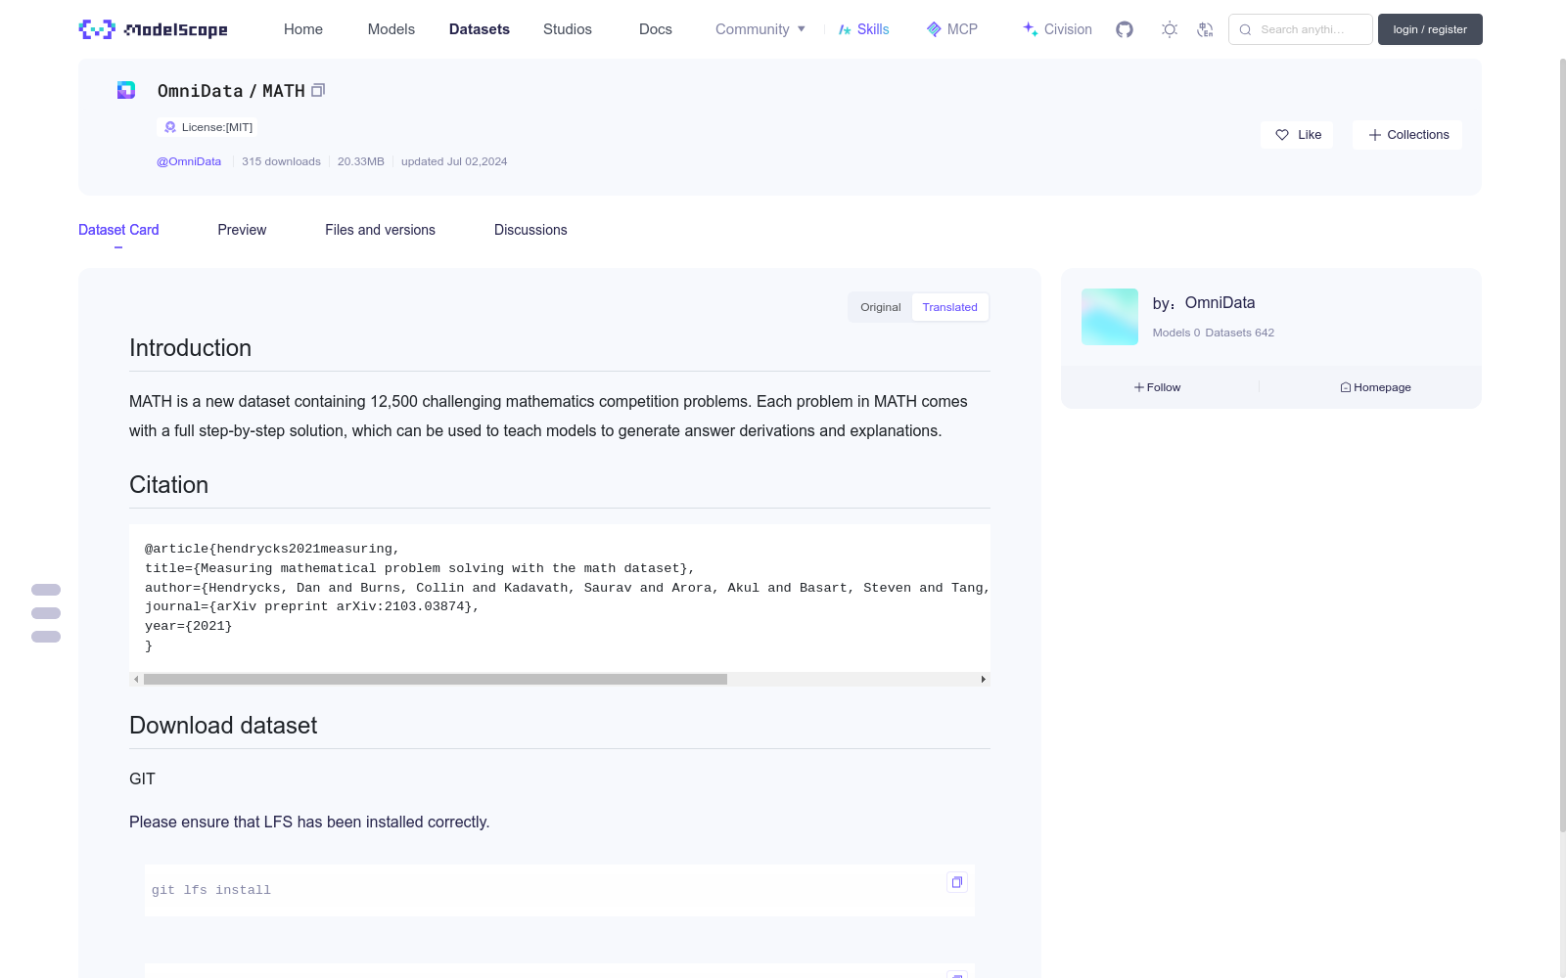Click the citation scrollbar left arrow
Image resolution: width=1566 pixels, height=978 pixels.
click(136, 679)
